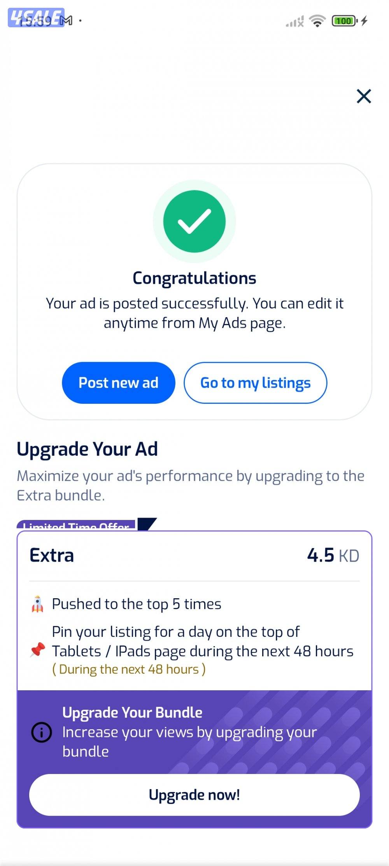389x866 pixels.
Task: Select the Limited Time Offer tag
Action: (x=76, y=525)
